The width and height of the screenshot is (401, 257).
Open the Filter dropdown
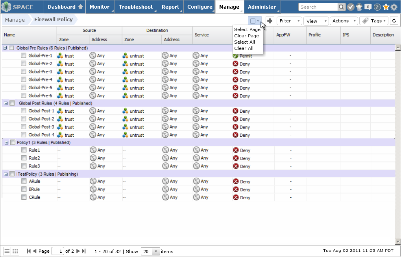(289, 21)
